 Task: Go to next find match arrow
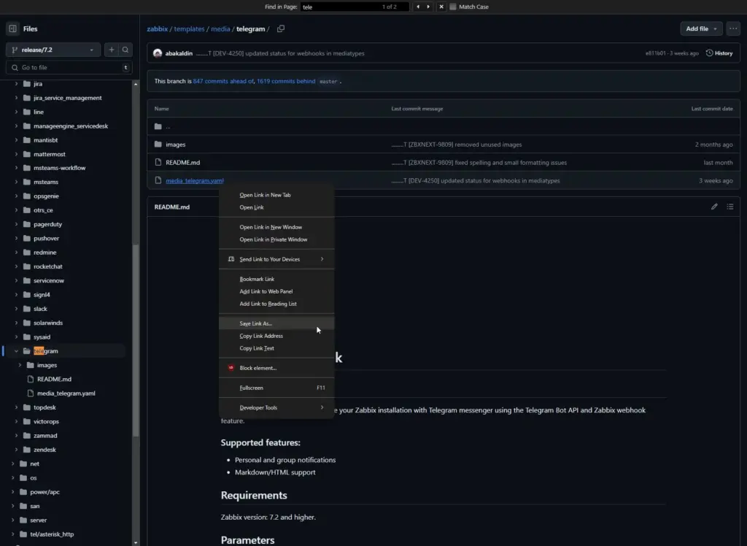pos(428,7)
